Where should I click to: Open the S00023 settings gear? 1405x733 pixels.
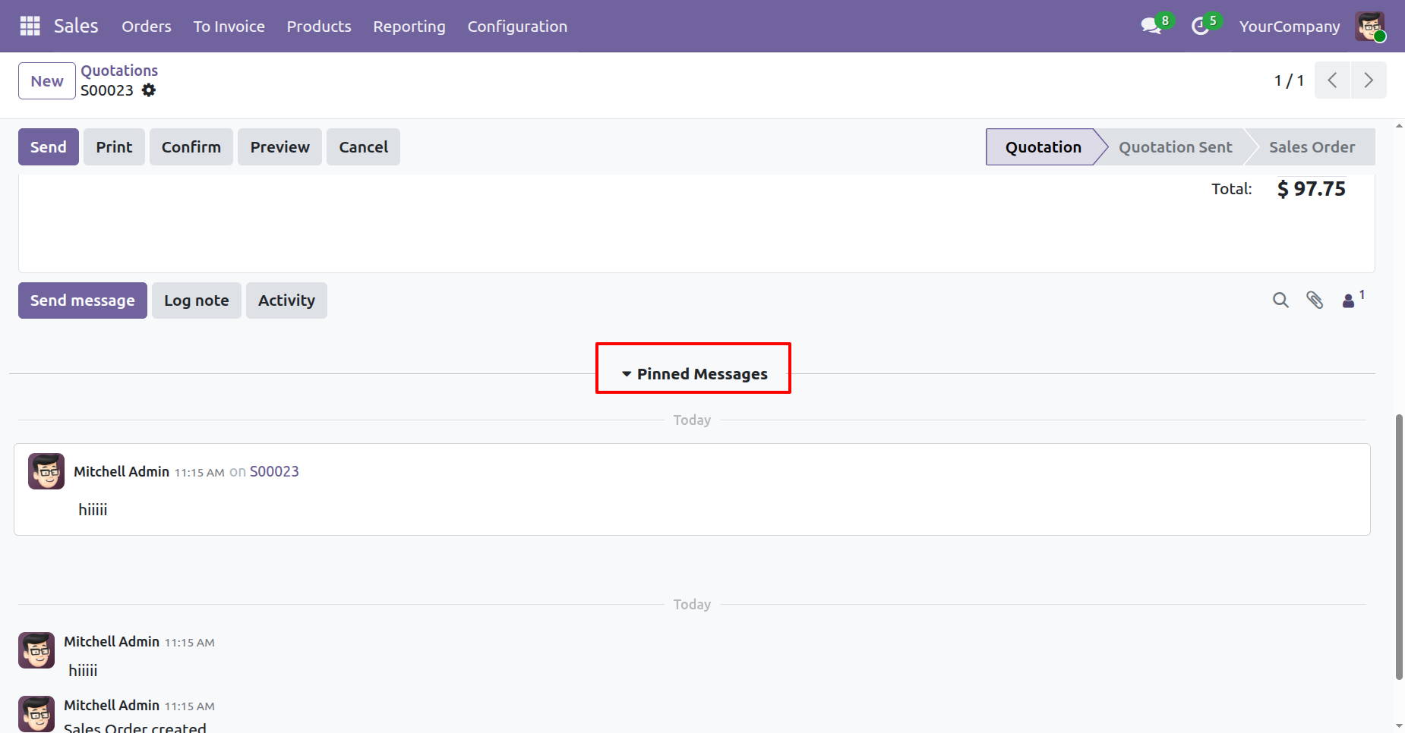click(149, 90)
